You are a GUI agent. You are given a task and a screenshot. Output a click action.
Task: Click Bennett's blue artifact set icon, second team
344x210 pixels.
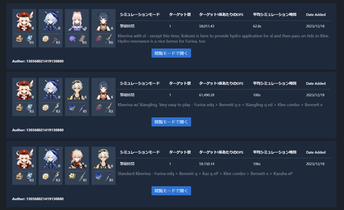point(72,108)
